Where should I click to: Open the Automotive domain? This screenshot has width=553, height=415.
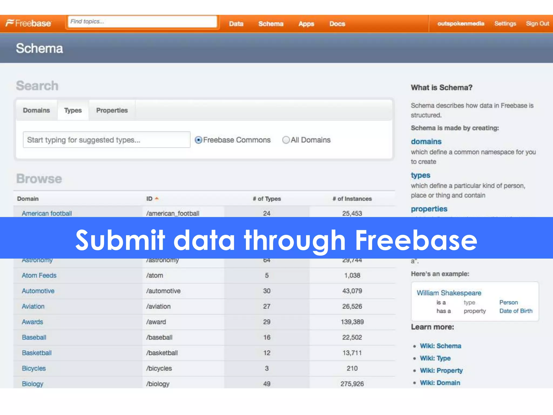[38, 291]
